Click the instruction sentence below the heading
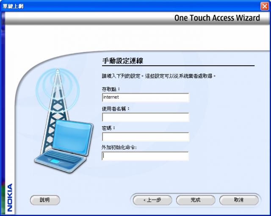The height and width of the screenshot is (216, 271). tap(159, 76)
